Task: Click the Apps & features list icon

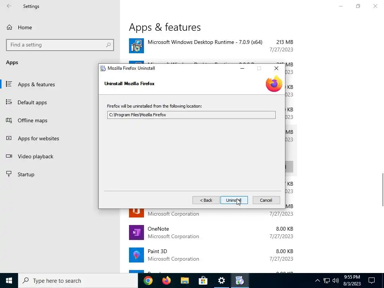Action: (x=9, y=84)
